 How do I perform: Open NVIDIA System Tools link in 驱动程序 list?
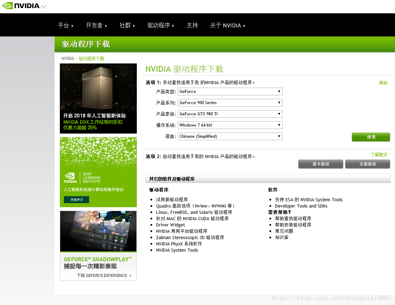click(177, 250)
